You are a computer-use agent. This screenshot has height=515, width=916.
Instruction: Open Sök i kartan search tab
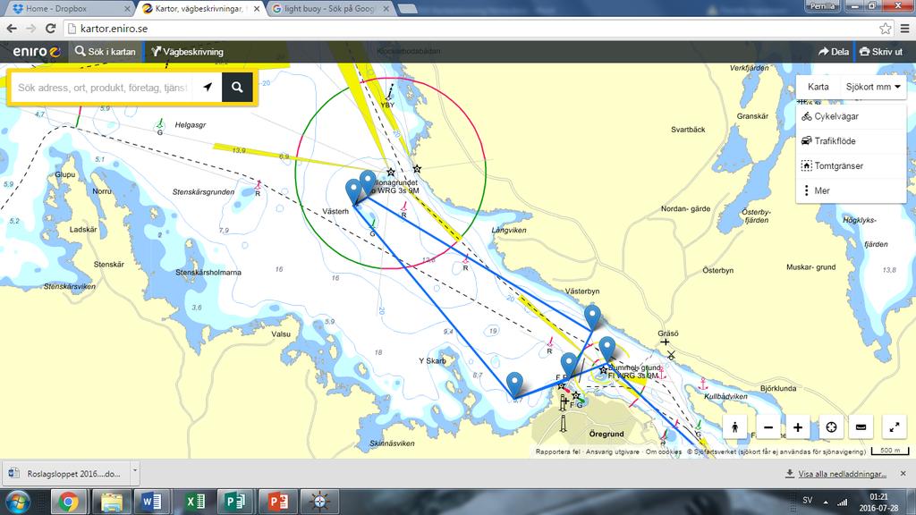[106, 51]
